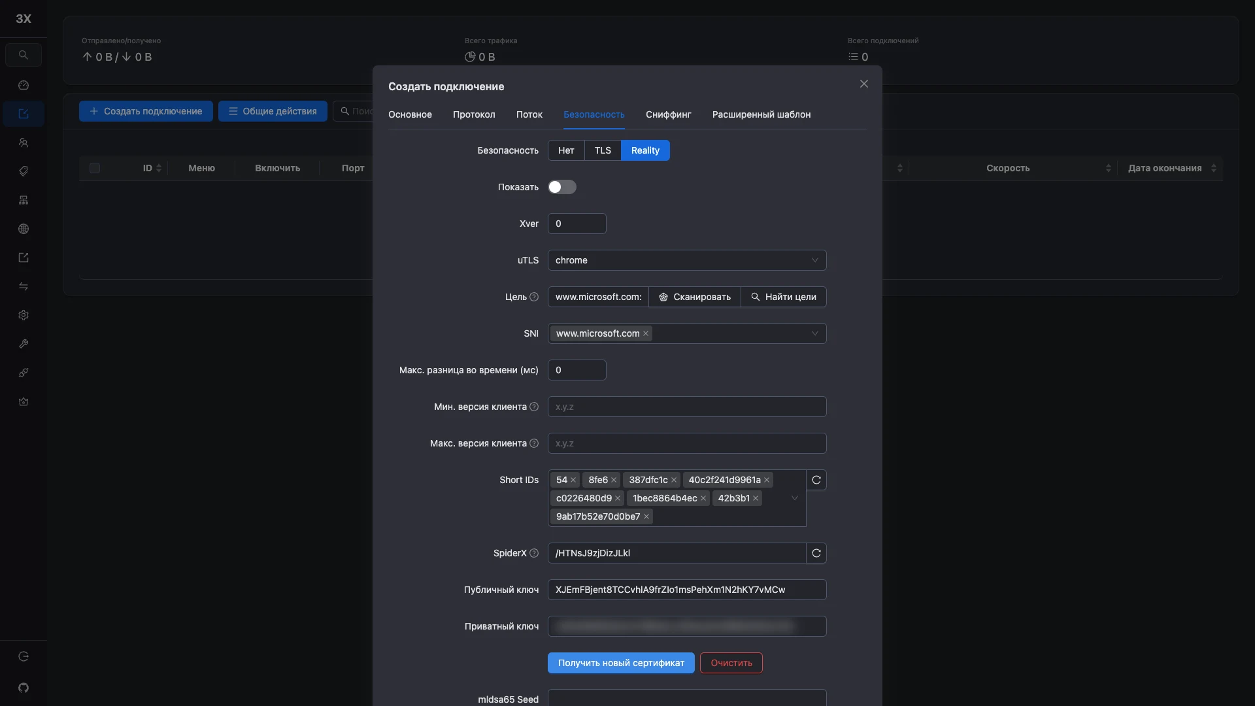Regenerate Short IDs with refresh icon
Viewport: 1255px width, 706px height.
click(816, 480)
